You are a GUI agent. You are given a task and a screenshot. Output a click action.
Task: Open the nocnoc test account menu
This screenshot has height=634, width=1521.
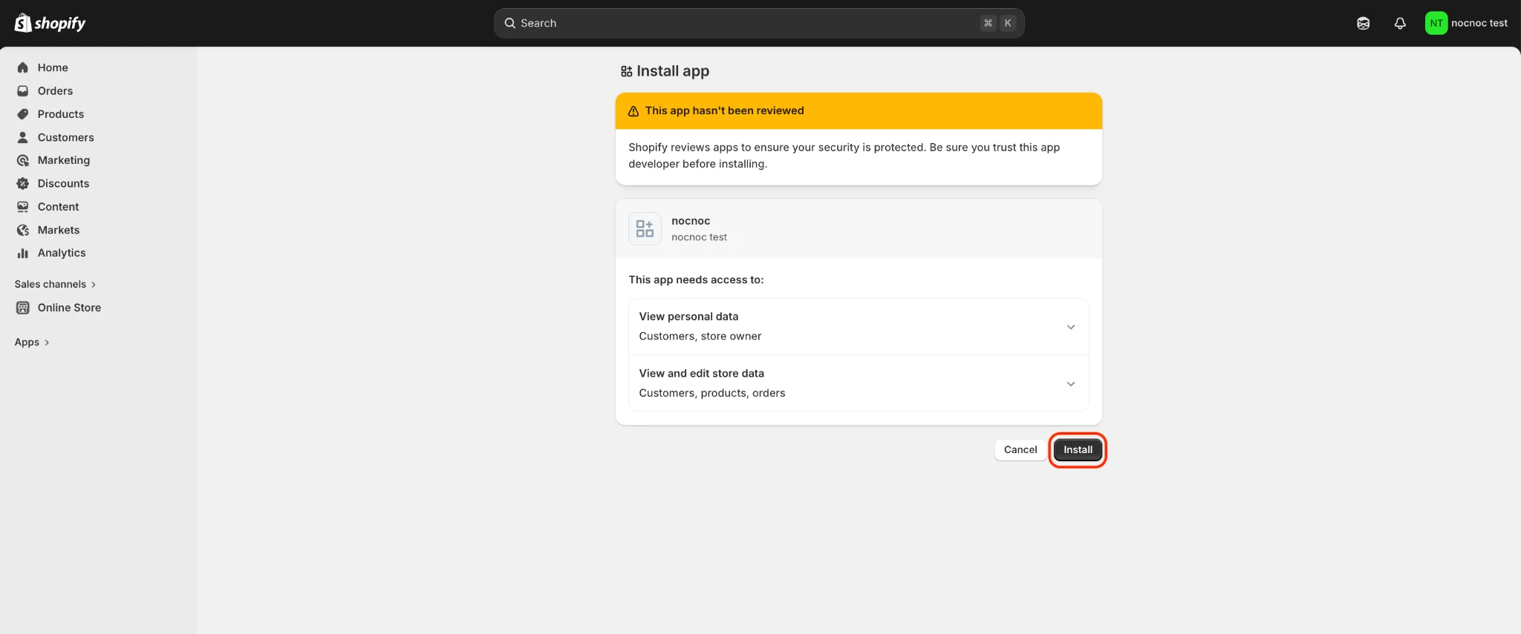coord(1467,23)
